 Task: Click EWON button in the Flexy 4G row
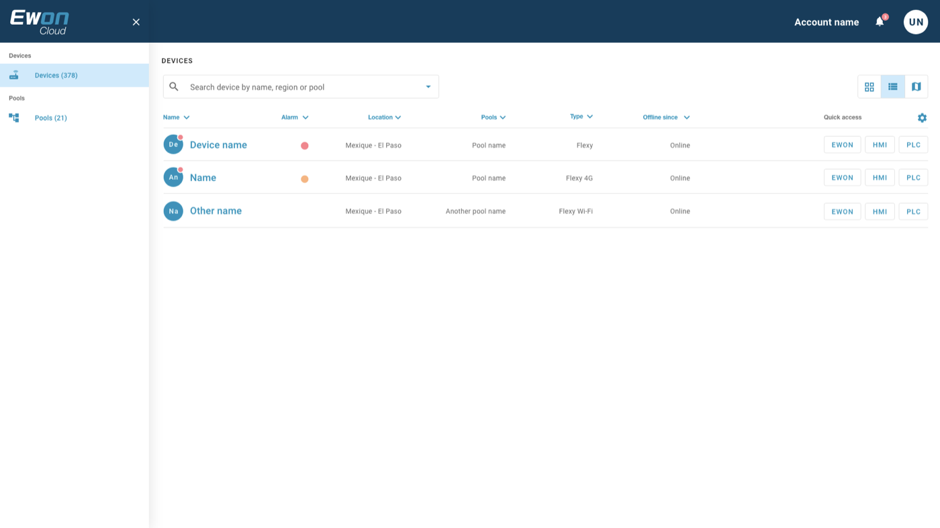coord(842,178)
